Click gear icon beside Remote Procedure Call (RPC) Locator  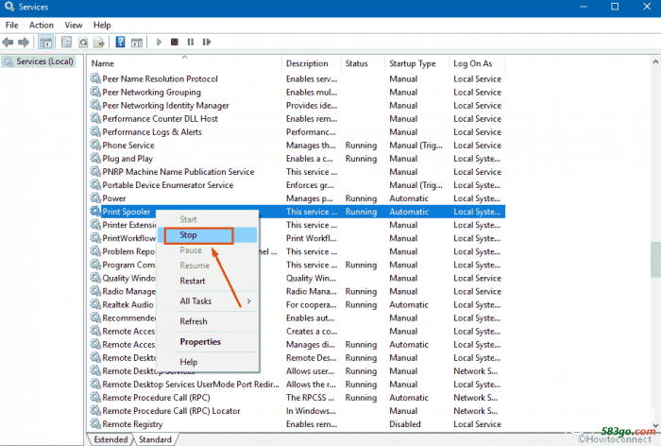(x=95, y=410)
